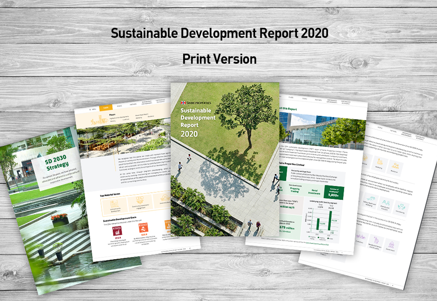Click the Residential Owners and Occupiers icon
437x301 pixels.
[376, 243]
